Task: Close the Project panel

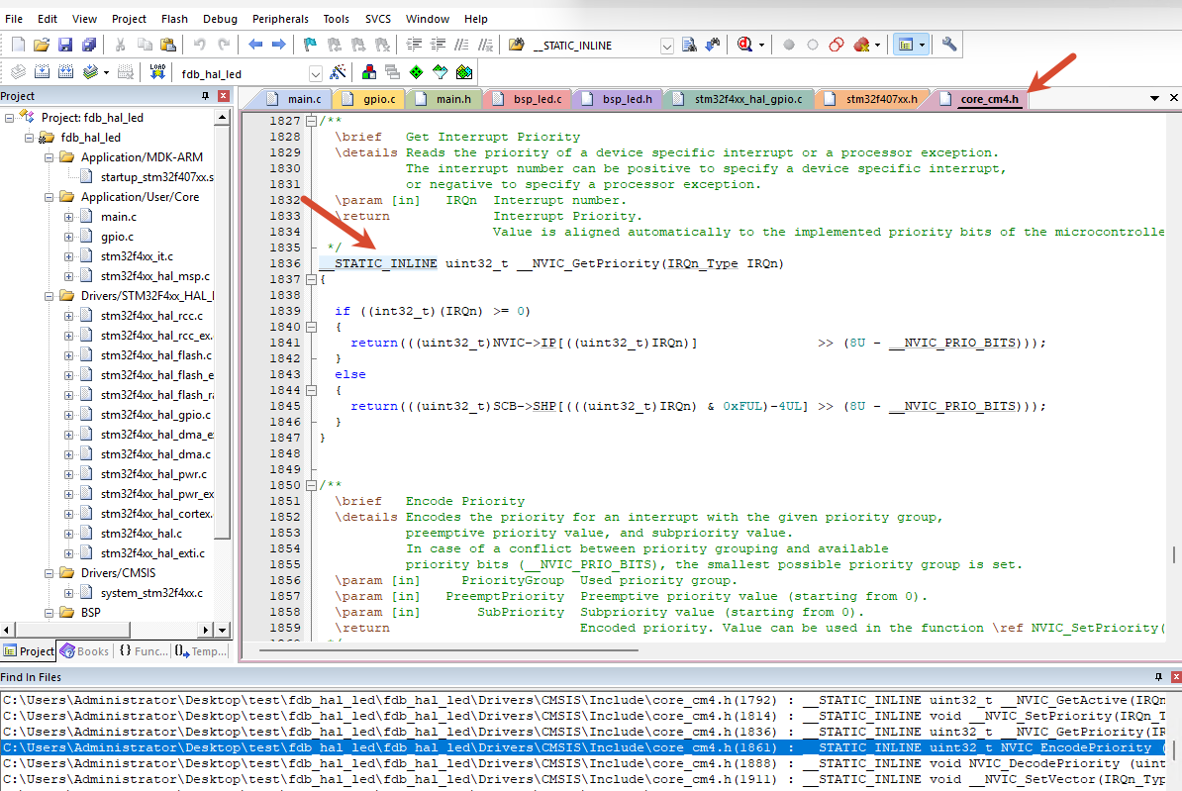Action: [x=223, y=96]
